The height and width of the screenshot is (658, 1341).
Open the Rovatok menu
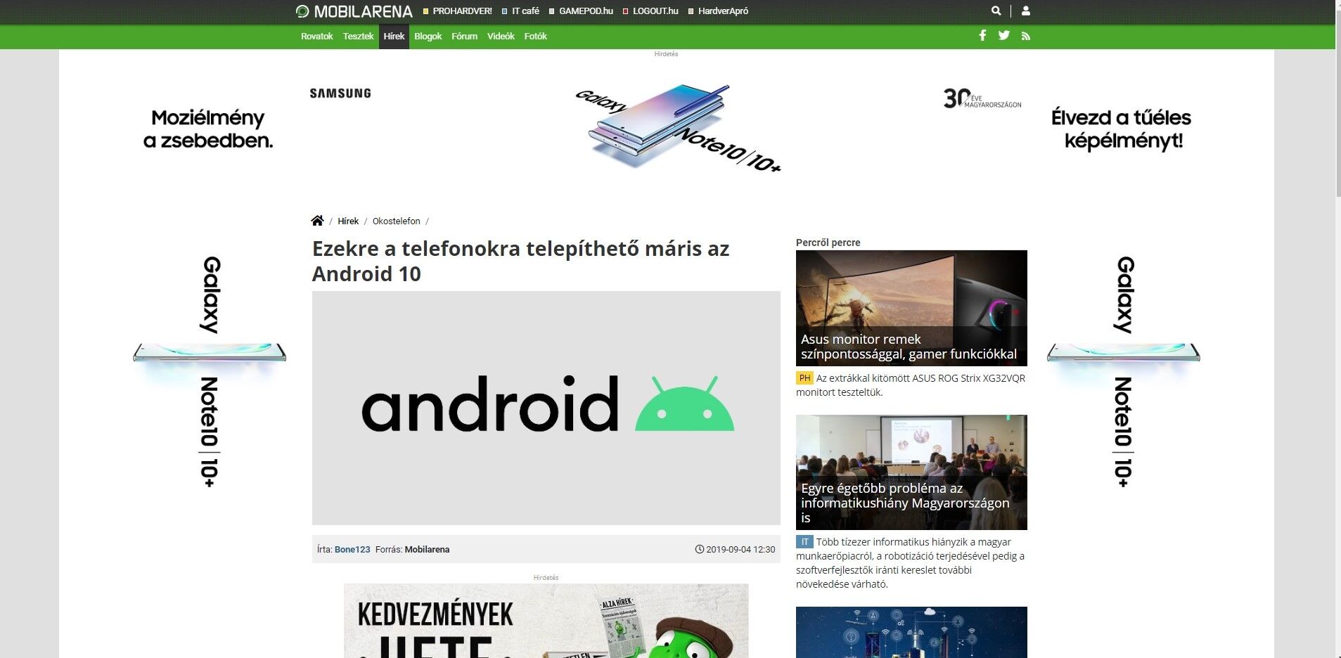click(316, 37)
